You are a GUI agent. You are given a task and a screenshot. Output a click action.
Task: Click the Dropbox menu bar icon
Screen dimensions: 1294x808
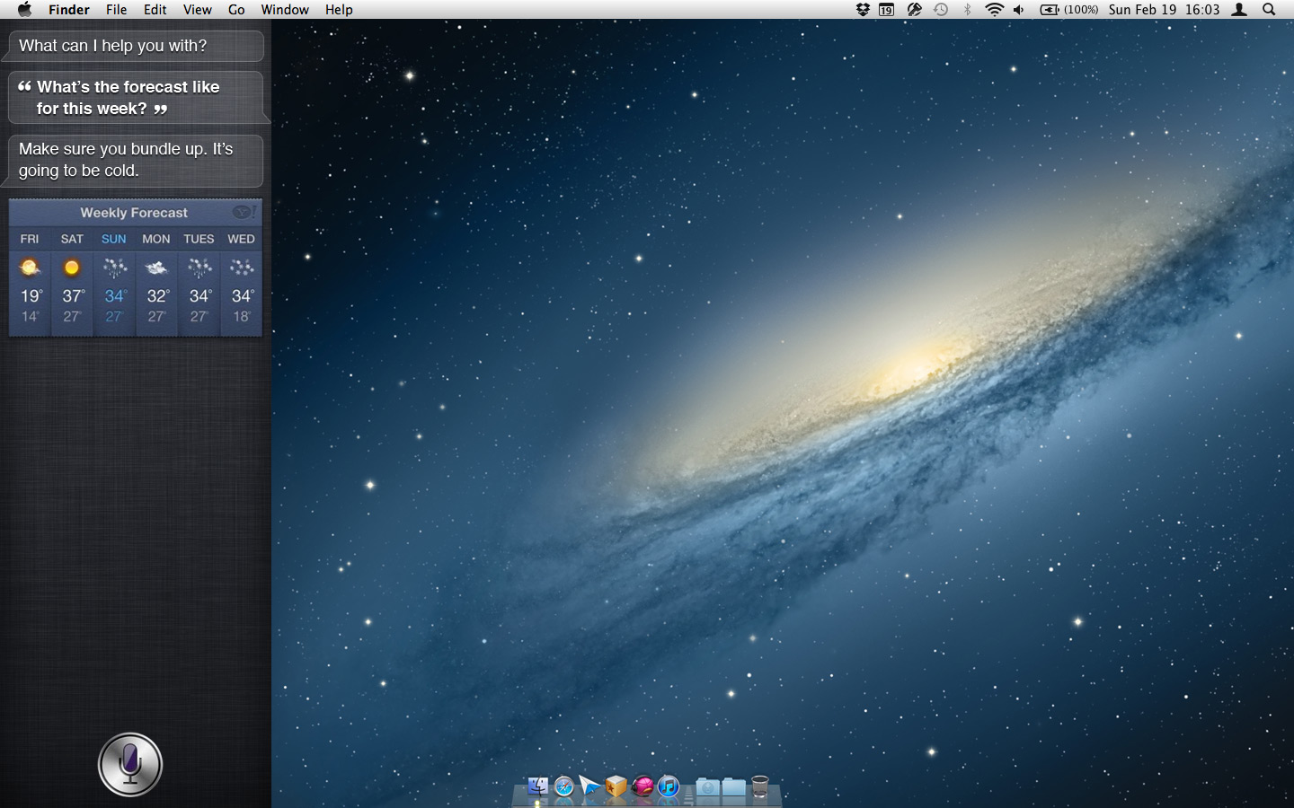tap(863, 10)
